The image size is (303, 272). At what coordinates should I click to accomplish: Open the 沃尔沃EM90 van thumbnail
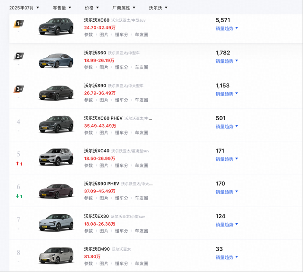tap(56, 255)
